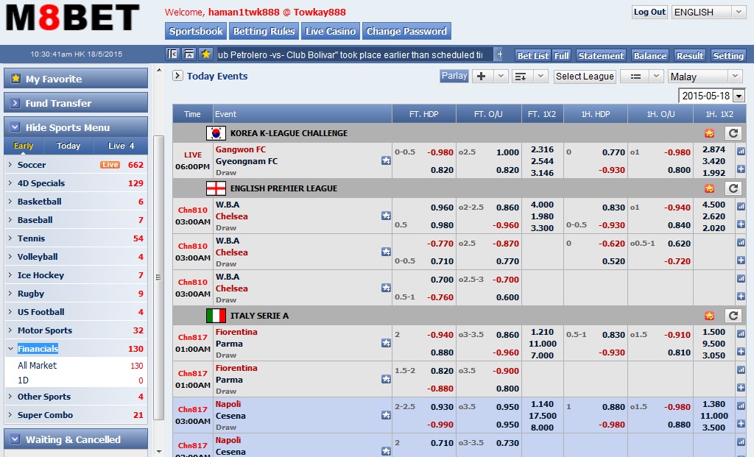Expand Waiting & Cancelled panel
This screenshot has width=754, height=457.
coord(76,439)
